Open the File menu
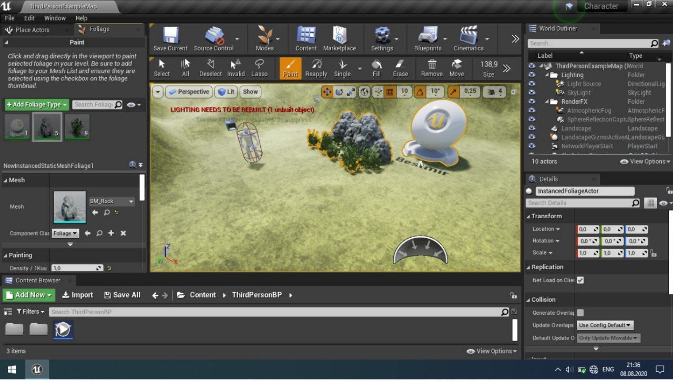The image size is (673, 383). click(x=9, y=18)
